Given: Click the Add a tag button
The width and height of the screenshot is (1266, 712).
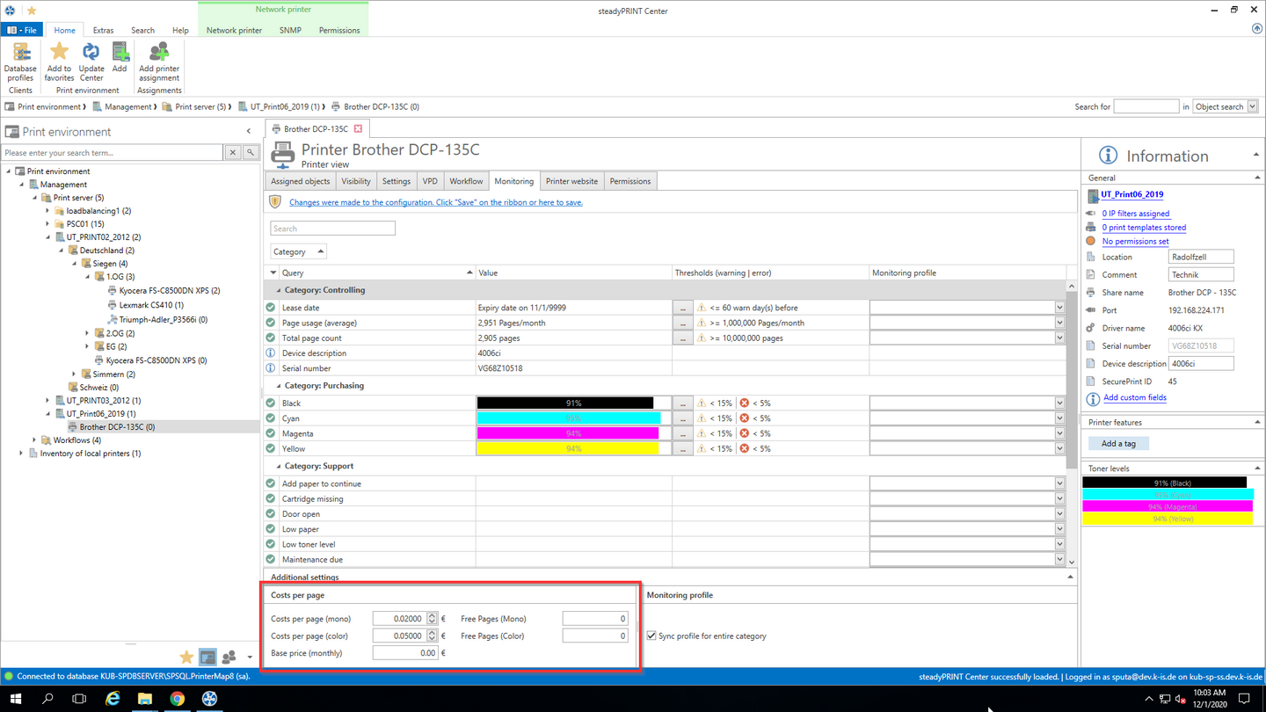Looking at the screenshot, I should (x=1118, y=444).
